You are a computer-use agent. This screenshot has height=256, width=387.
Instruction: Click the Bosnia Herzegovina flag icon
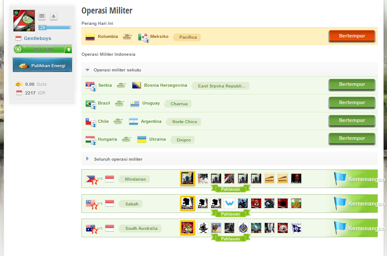[137, 85]
